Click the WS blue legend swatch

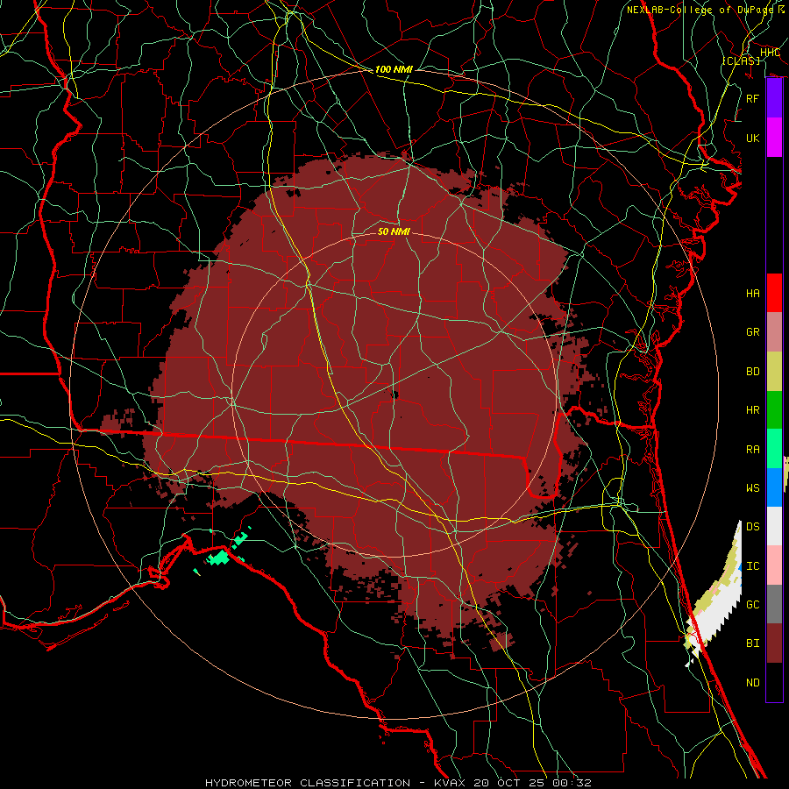774,487
